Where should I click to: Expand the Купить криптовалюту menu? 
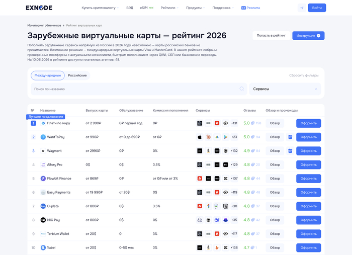click(x=100, y=8)
